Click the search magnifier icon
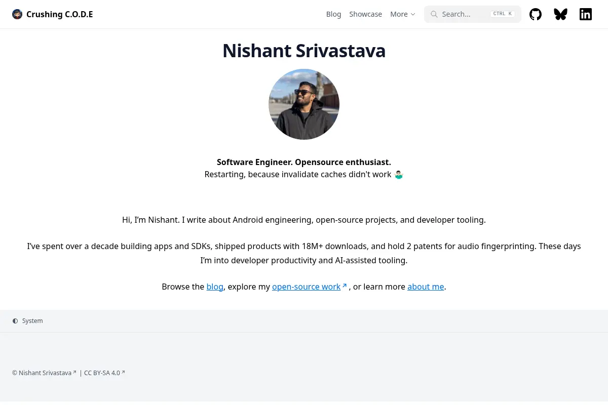 coord(434,14)
